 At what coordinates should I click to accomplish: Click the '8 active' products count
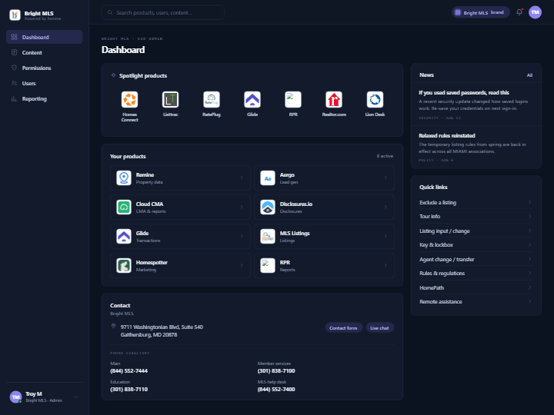(385, 156)
